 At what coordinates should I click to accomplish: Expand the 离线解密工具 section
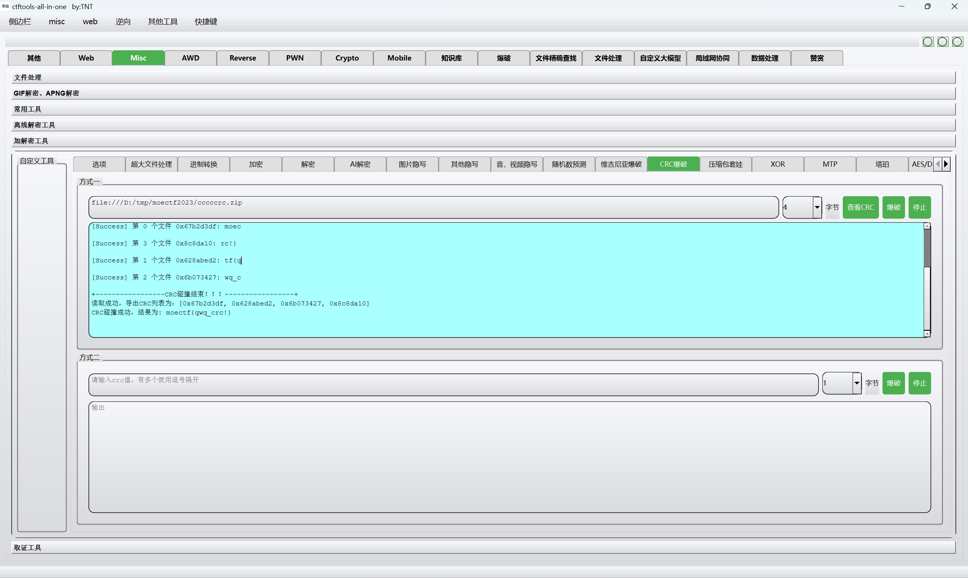point(483,125)
